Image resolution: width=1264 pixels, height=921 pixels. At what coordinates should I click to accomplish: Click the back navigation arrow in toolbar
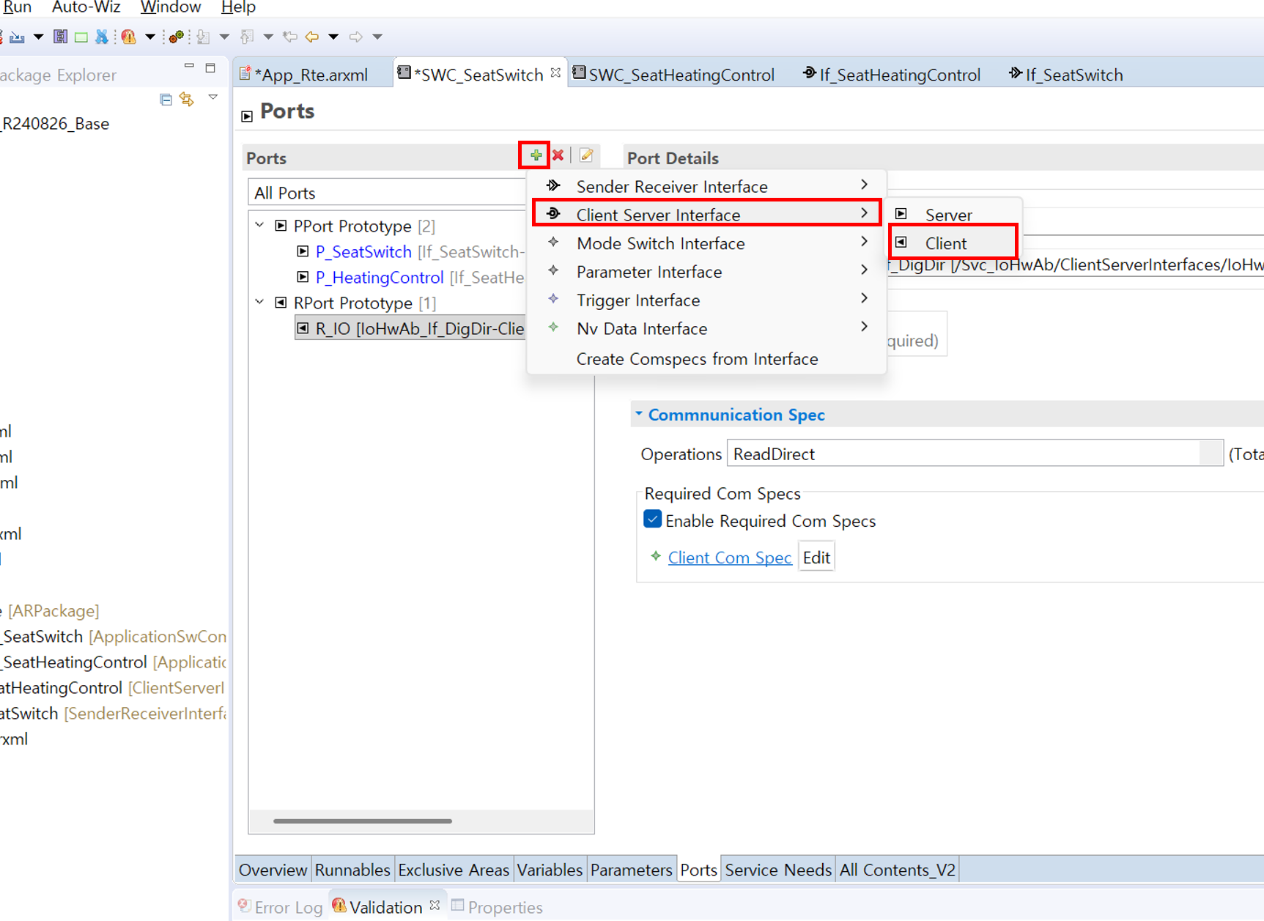(312, 37)
